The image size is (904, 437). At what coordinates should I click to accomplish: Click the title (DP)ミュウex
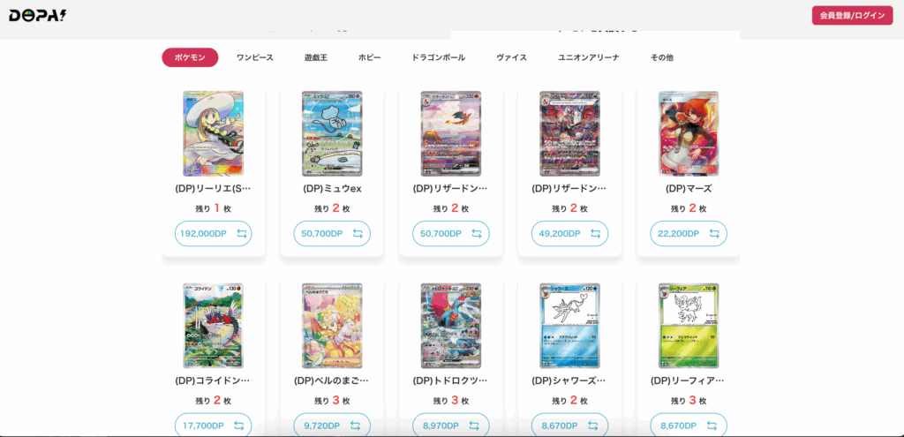point(332,189)
